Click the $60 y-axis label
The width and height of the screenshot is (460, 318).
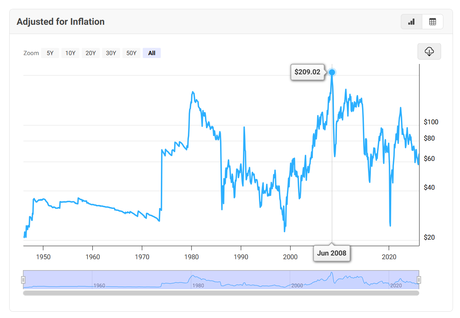point(429,159)
